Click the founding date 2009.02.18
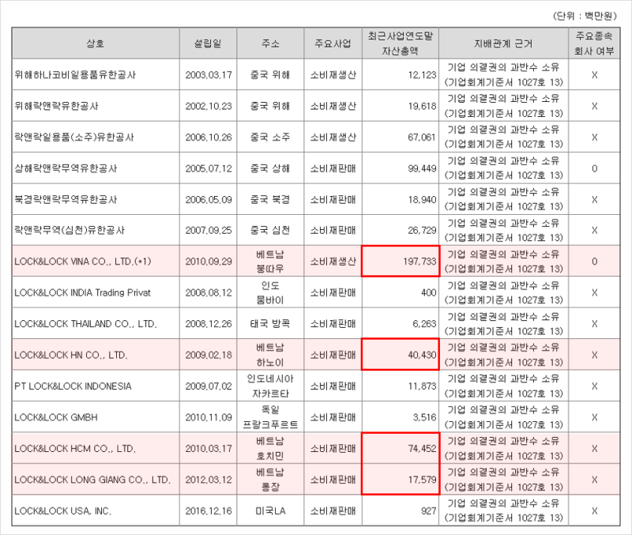 [x=209, y=355]
